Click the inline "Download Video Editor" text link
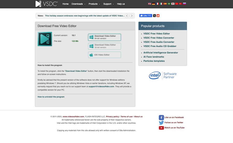Viewport: 233px width, 143px height. point(76,71)
